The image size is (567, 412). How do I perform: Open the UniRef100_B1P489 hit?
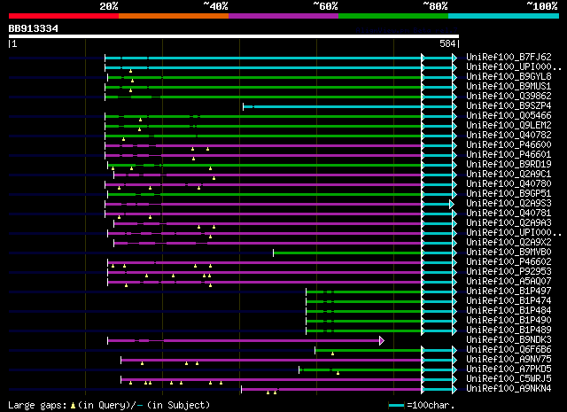point(509,330)
